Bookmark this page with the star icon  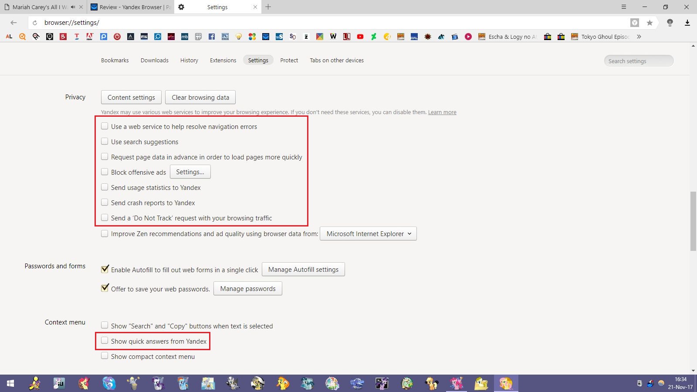[x=650, y=23]
